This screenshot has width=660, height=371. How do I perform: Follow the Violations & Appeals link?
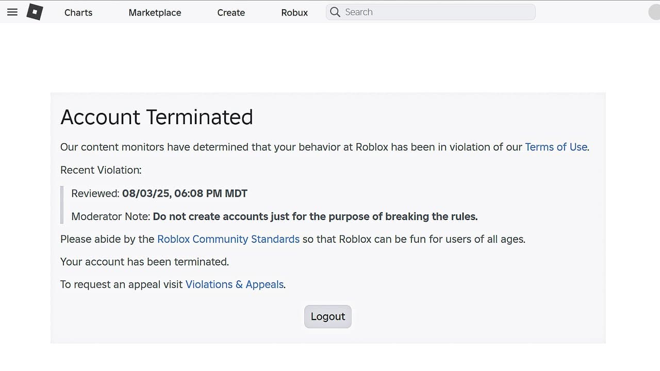point(235,284)
